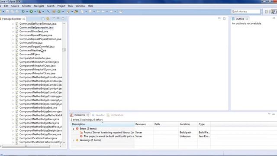Click the Print icon in toolbar

point(17,12)
